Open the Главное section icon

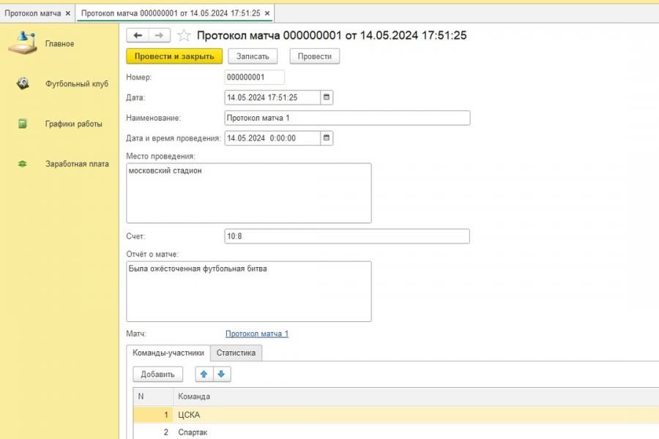(23, 43)
